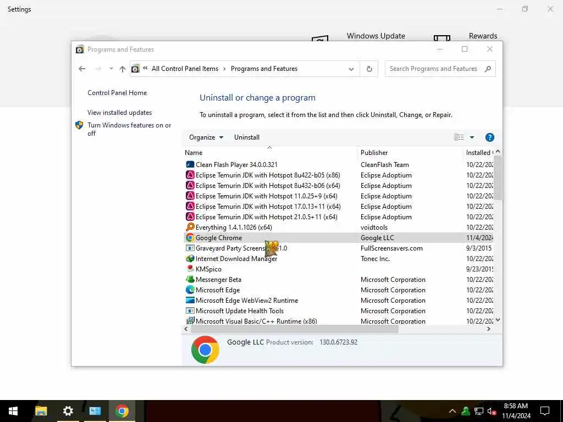Click Microsoft Edge WebView2 Runtime icon
Screen dimensions: 563x422
pyautogui.click(x=190, y=300)
